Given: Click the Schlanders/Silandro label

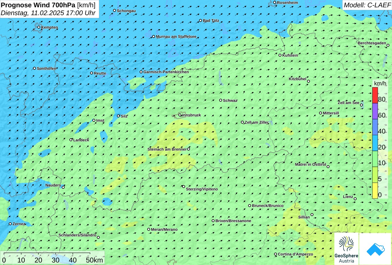Looking at the screenshot, I should (x=78, y=235).
